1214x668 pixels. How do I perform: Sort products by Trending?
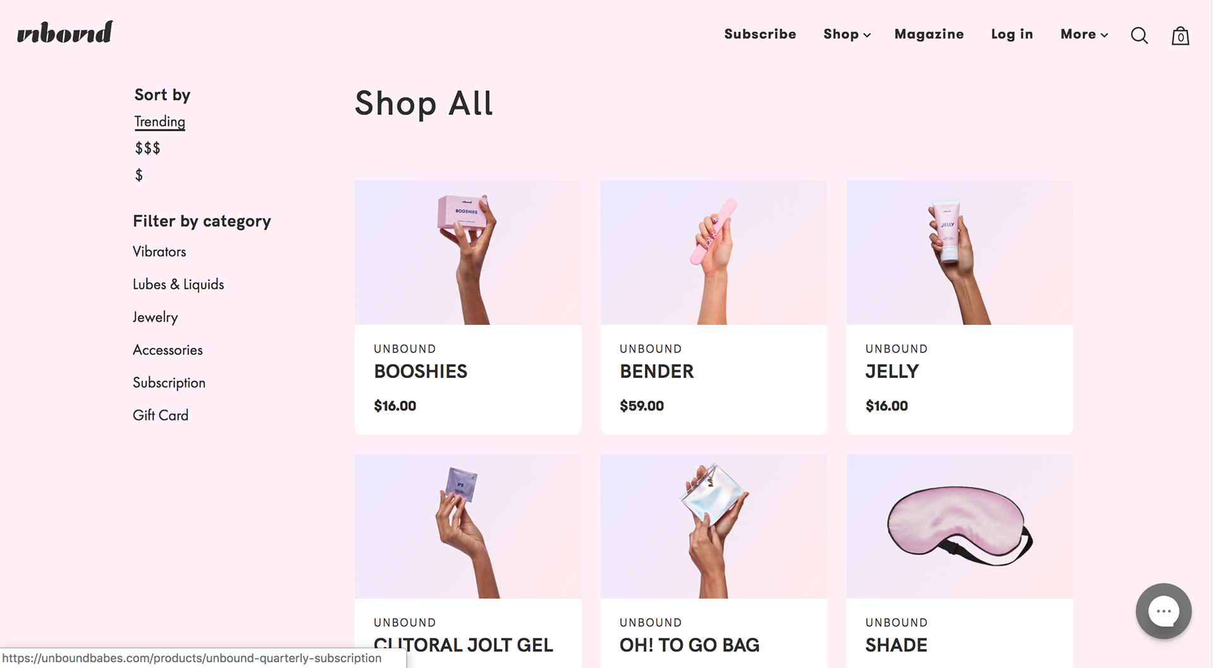click(x=159, y=121)
